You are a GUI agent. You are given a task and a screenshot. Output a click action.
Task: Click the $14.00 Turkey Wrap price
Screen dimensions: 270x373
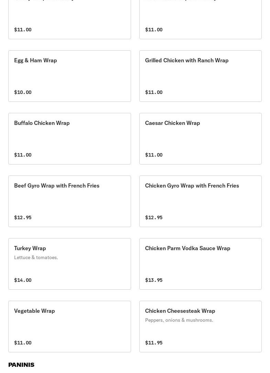tap(23, 280)
